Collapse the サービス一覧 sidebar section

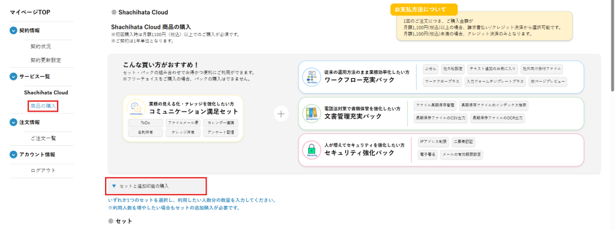[14, 76]
